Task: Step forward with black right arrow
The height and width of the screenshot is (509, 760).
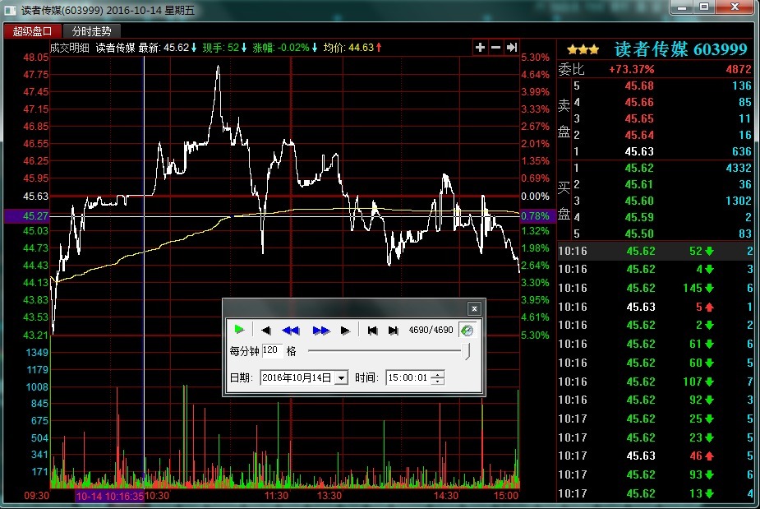Action: tap(345, 331)
